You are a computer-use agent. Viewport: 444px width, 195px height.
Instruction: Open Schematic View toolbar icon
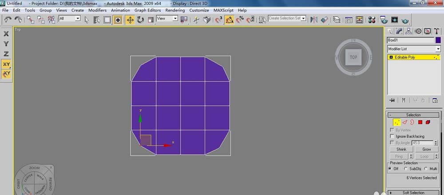coord(359,19)
